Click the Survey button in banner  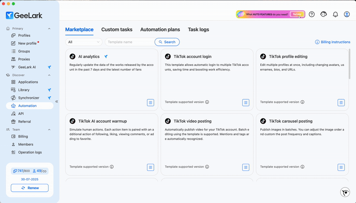tap(297, 14)
